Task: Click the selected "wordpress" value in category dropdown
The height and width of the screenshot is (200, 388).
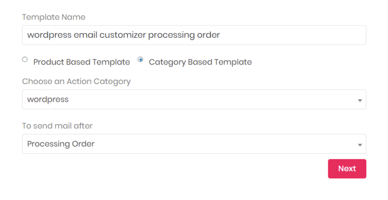Action: [48, 99]
